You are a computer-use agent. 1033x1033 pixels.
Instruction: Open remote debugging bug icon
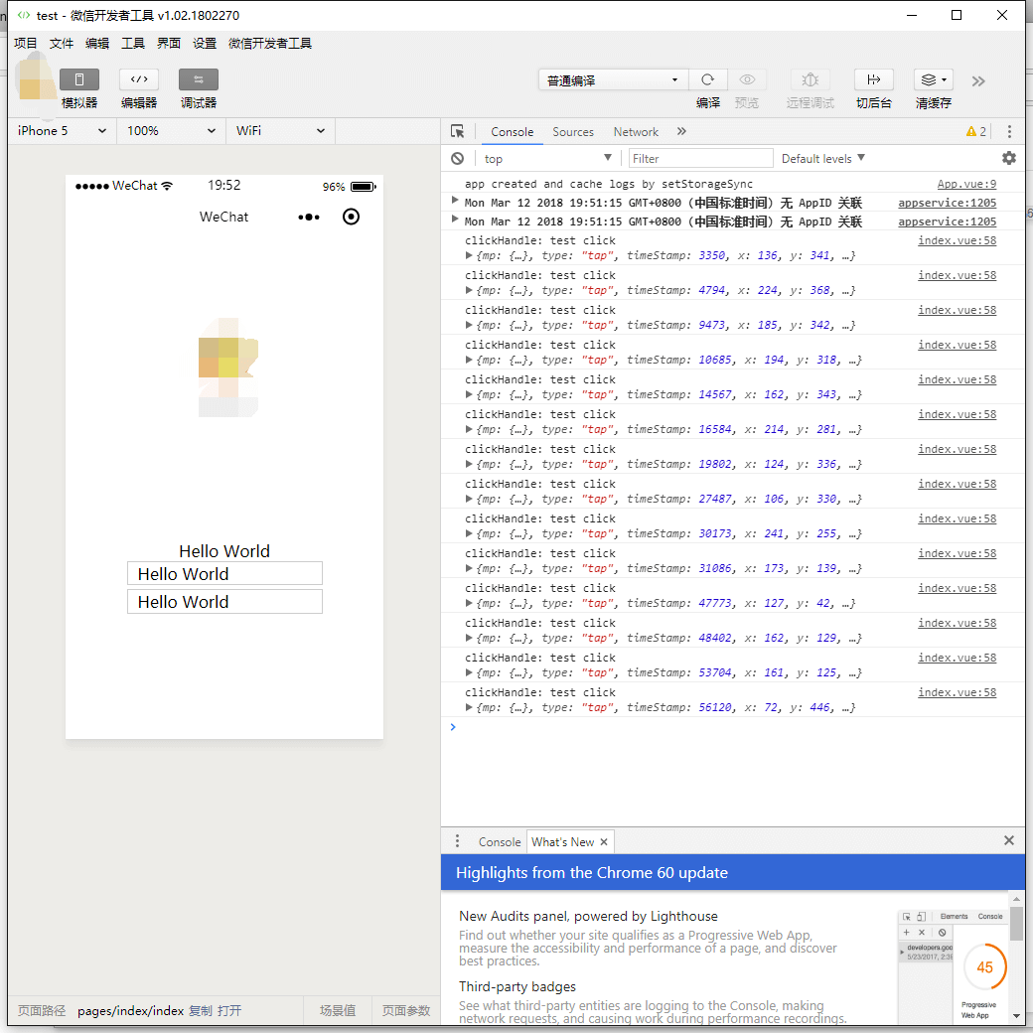tap(810, 79)
